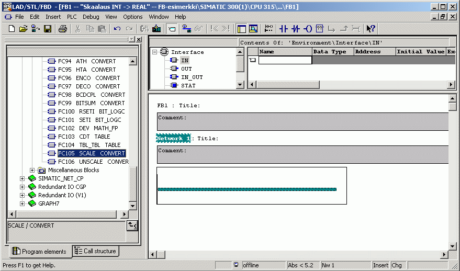Viewport: 460px width, 271px height.
Task: Expand the GRAPH7 library
Action: [x=22, y=204]
